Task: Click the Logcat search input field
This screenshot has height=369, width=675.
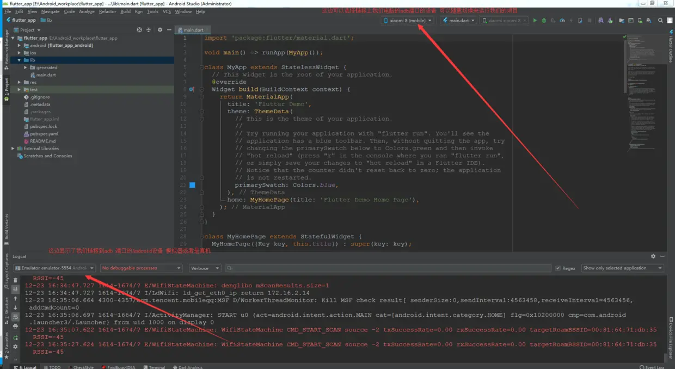Action: point(389,268)
